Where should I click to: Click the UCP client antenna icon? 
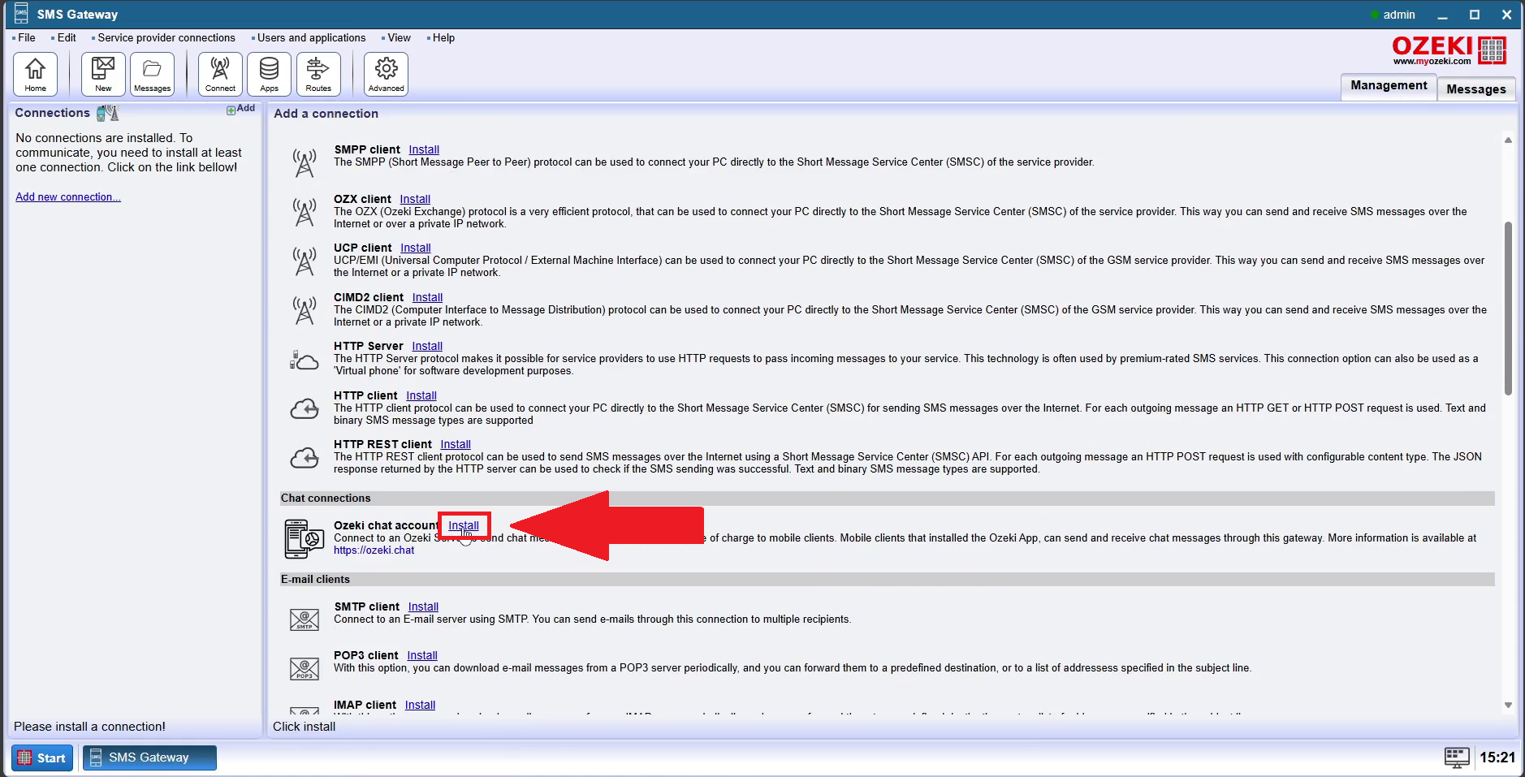coord(305,261)
